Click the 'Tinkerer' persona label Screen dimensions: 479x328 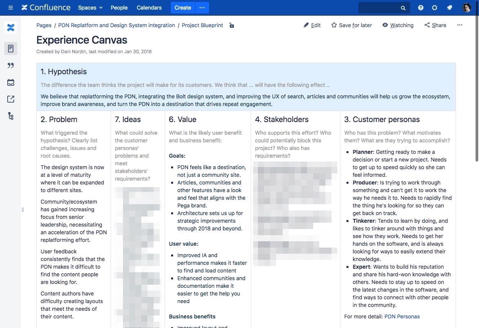(364, 221)
